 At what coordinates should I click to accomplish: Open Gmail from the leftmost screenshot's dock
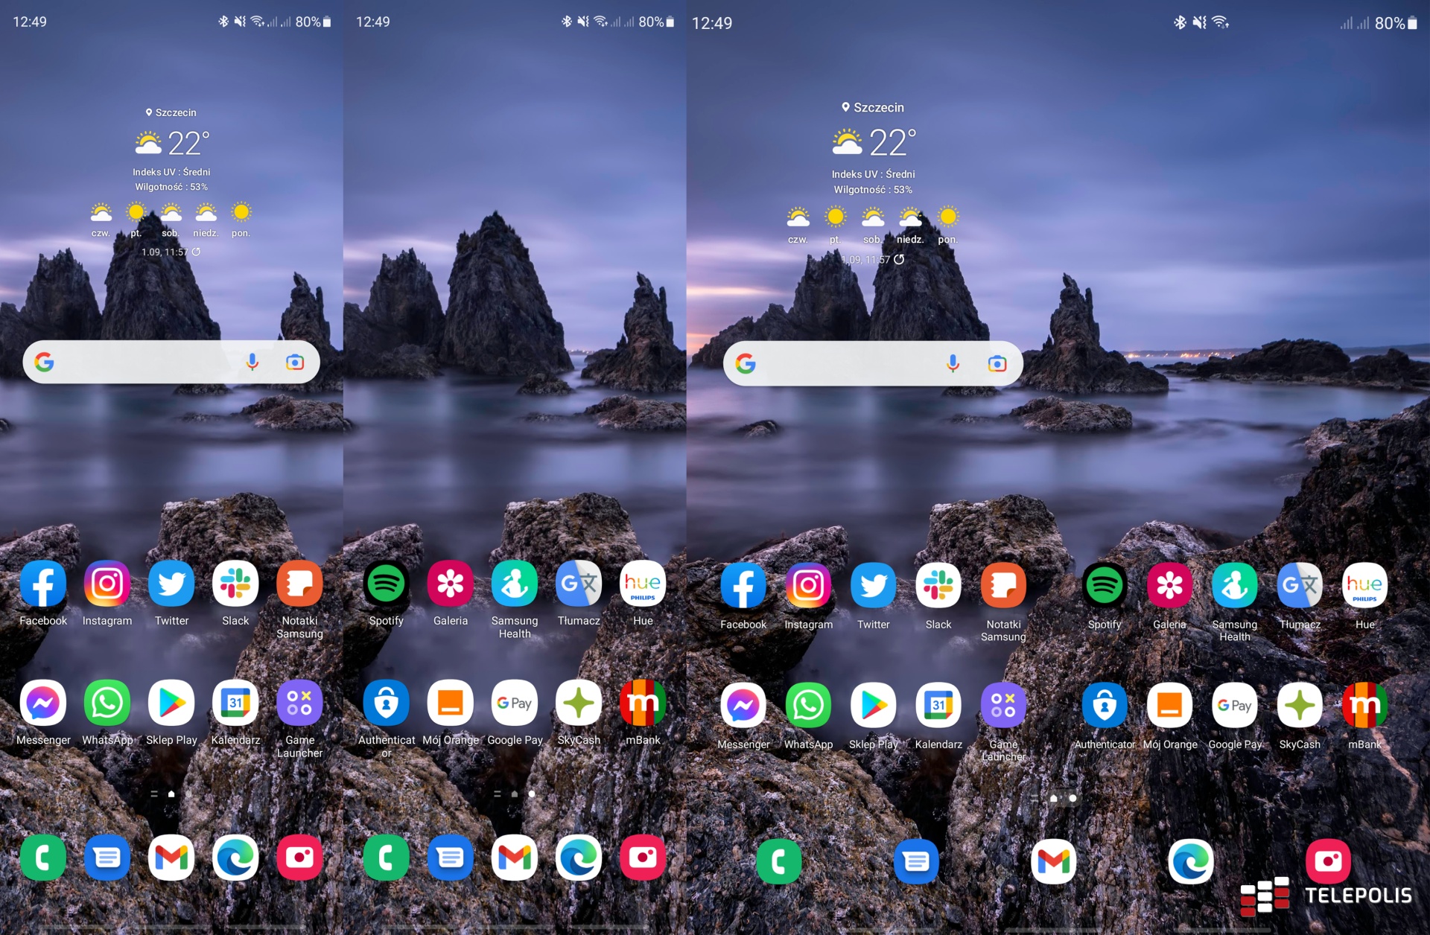click(171, 858)
